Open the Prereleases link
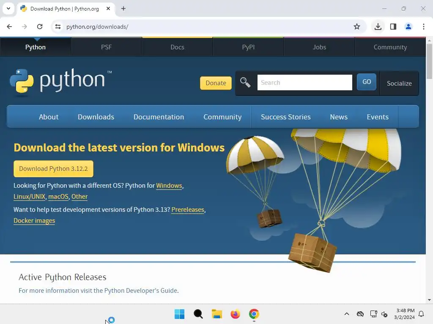Image resolution: width=433 pixels, height=324 pixels. point(188,210)
